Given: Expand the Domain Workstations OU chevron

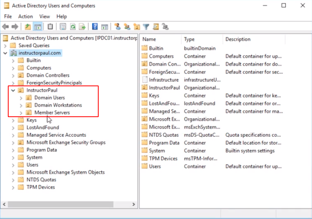Looking at the screenshot, I should coord(21,105).
